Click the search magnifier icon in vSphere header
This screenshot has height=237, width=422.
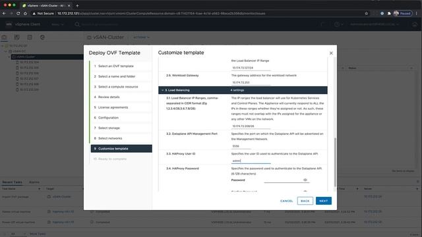[x=77, y=24]
